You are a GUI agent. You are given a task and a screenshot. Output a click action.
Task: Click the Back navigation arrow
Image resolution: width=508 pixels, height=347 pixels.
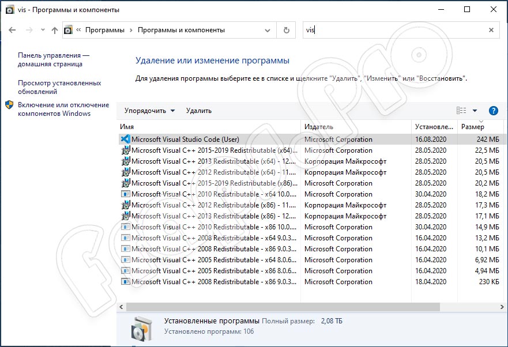[x=12, y=30]
